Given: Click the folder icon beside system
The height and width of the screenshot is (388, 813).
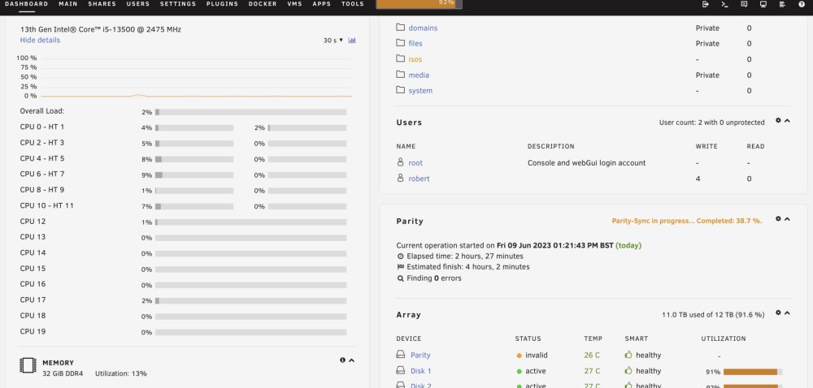Looking at the screenshot, I should [x=400, y=90].
